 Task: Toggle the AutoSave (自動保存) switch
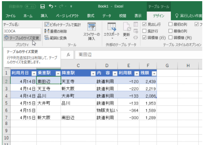click(30, 6)
